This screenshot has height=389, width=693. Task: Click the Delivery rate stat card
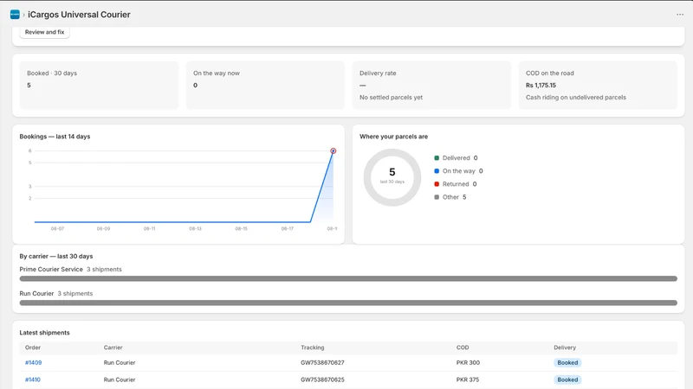coord(431,85)
